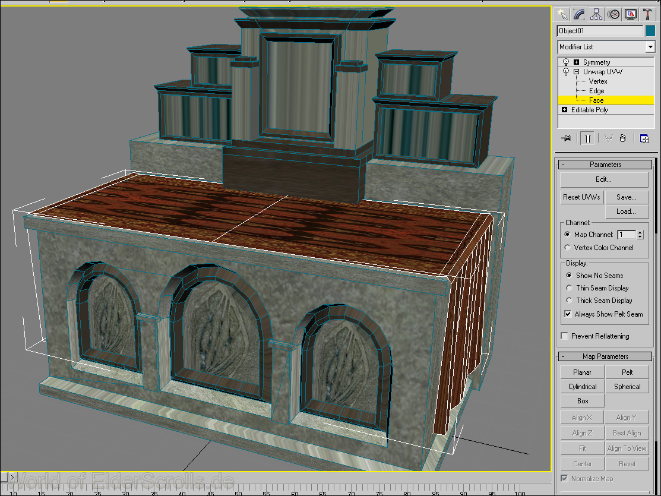The width and height of the screenshot is (661, 496).
Task: Select Editable Poly in the stack
Action: [589, 110]
